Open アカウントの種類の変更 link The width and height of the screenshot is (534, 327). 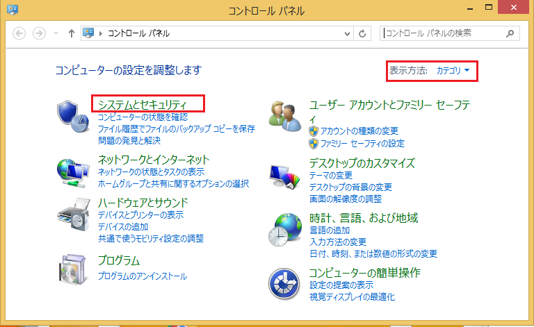(x=359, y=131)
